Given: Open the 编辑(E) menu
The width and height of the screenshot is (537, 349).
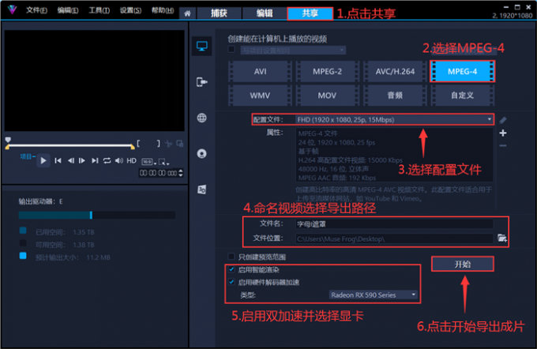Looking at the screenshot, I should pyautogui.click(x=68, y=10).
